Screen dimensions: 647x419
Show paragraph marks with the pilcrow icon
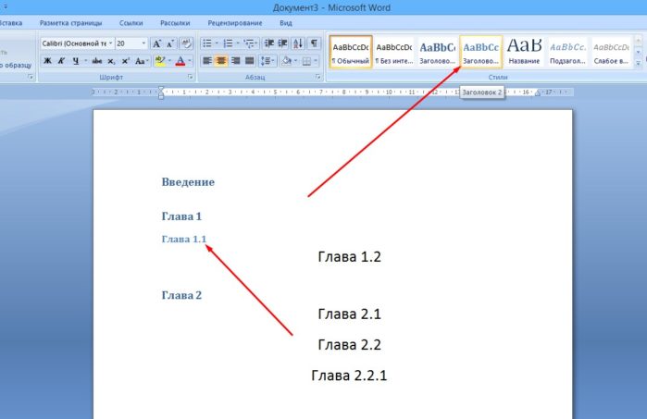314,43
